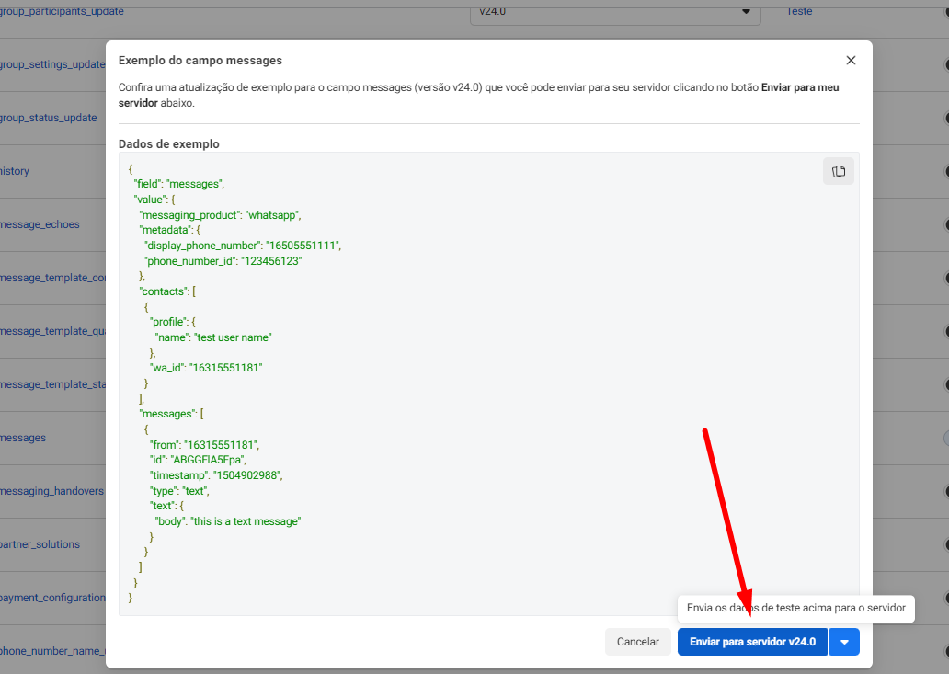This screenshot has height=674, width=949.
Task: Click Enviar para servidor v24.0 button
Action: (x=752, y=641)
